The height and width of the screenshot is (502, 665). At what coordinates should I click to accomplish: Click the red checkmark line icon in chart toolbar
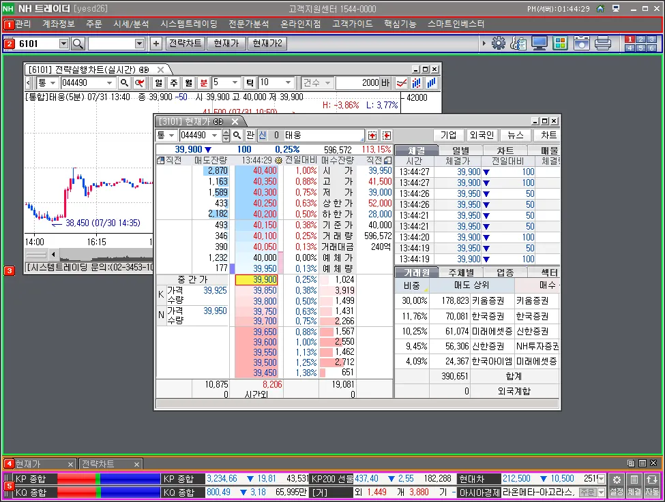coord(402,82)
